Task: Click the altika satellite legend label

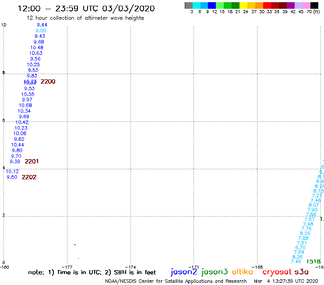Action: click(x=243, y=271)
